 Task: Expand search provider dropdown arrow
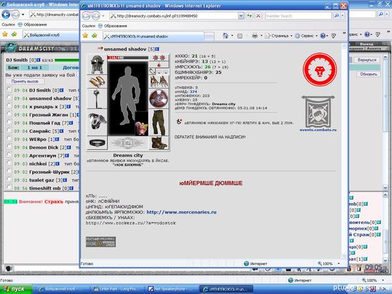point(342,16)
